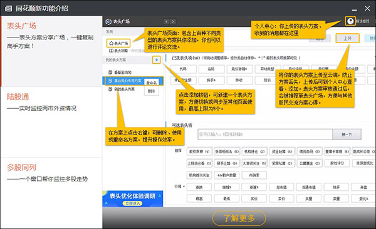The image size is (376, 229).
Task: Pick the 机构持仓 (2) recommended group
Action: (x=254, y=151)
